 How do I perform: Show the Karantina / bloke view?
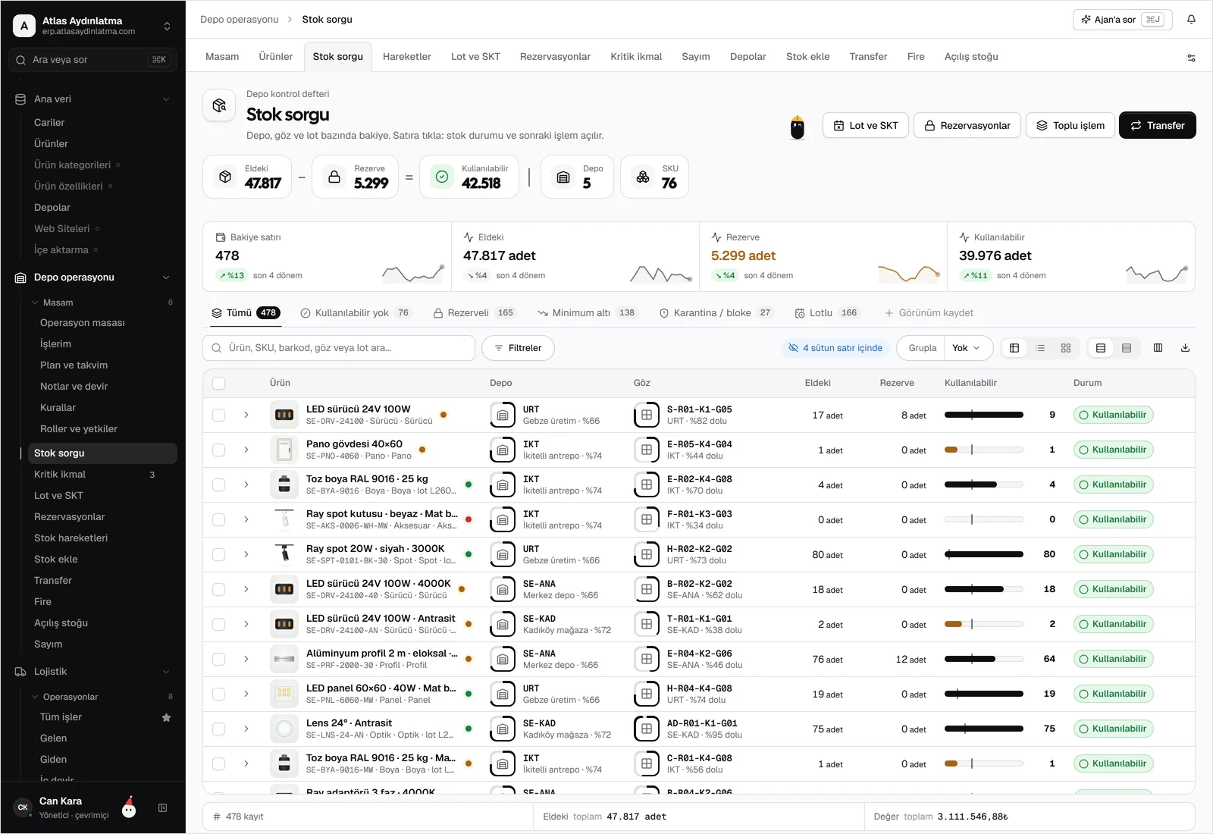click(716, 313)
